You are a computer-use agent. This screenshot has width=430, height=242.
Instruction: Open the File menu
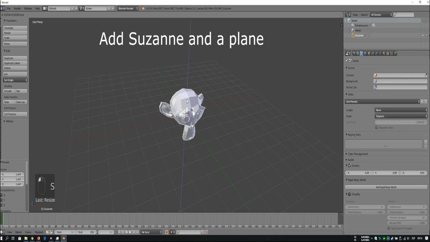tap(9, 8)
